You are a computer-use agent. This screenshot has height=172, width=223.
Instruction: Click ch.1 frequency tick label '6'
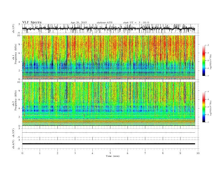pos(19,53)
